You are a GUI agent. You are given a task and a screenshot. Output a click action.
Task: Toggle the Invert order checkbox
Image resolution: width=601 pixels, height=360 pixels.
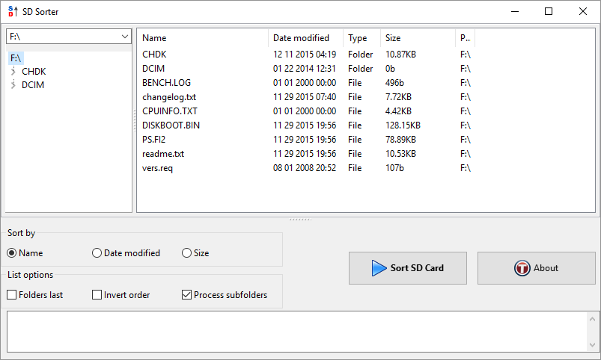pos(97,295)
